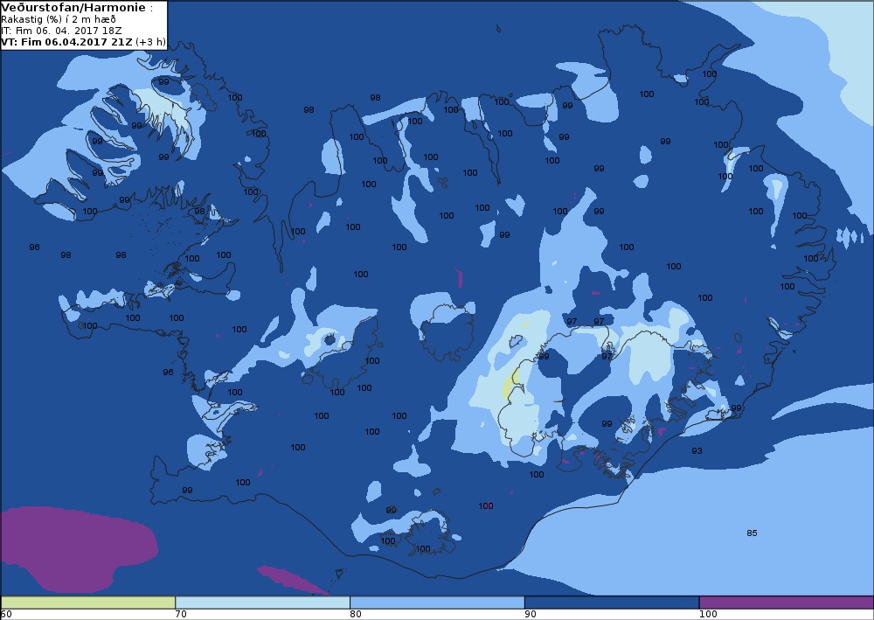Click the legend scale label '90'
Screen dimensions: 874x620
531,615
